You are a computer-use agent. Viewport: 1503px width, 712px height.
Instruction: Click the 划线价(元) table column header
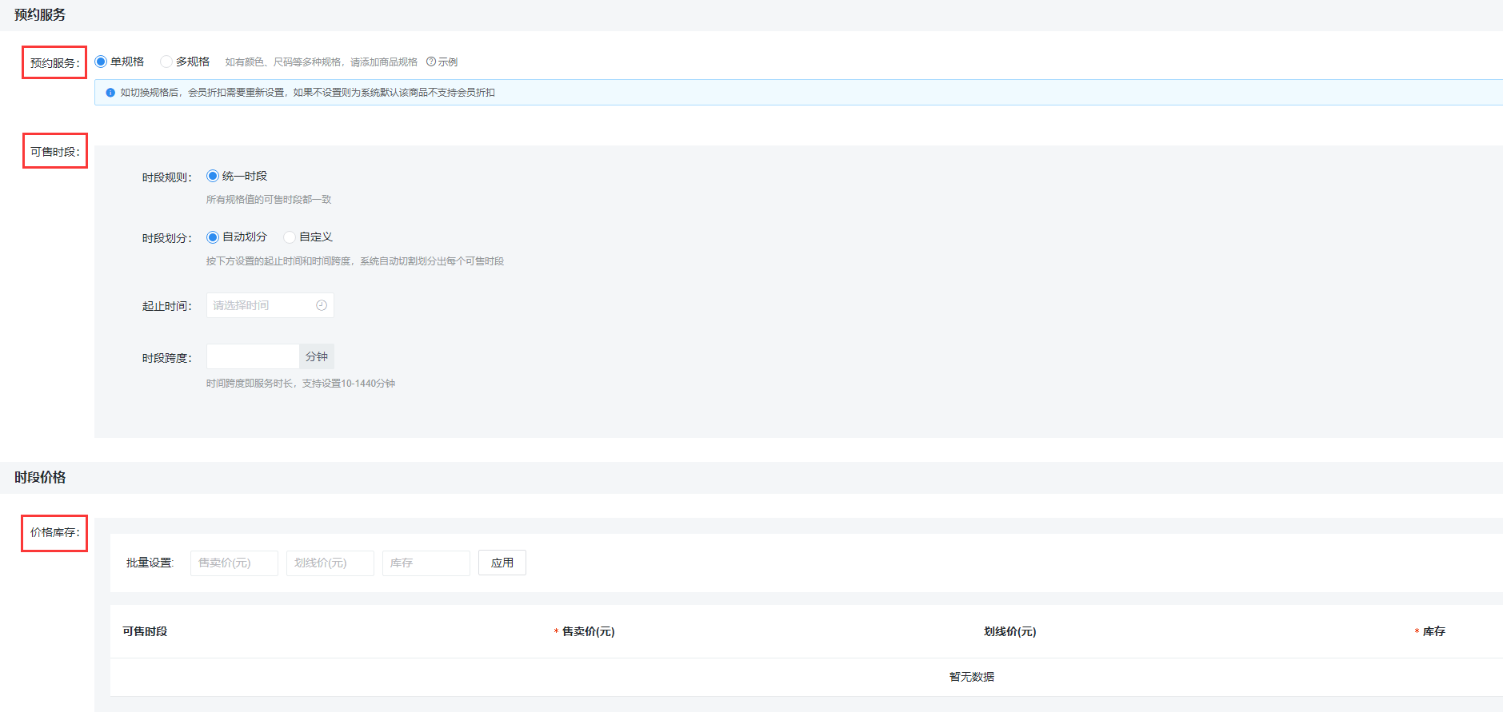1009,631
